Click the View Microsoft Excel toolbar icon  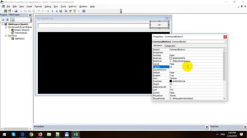point(6,11)
